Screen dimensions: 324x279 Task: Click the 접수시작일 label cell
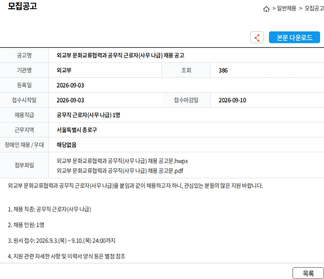tap(24, 100)
